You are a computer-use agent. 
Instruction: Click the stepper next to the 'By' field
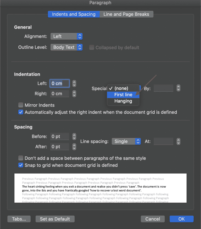tap(178, 88)
